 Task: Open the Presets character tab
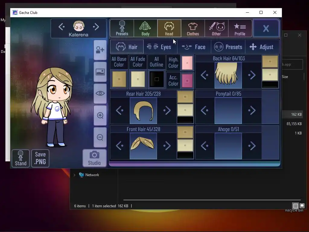click(122, 28)
